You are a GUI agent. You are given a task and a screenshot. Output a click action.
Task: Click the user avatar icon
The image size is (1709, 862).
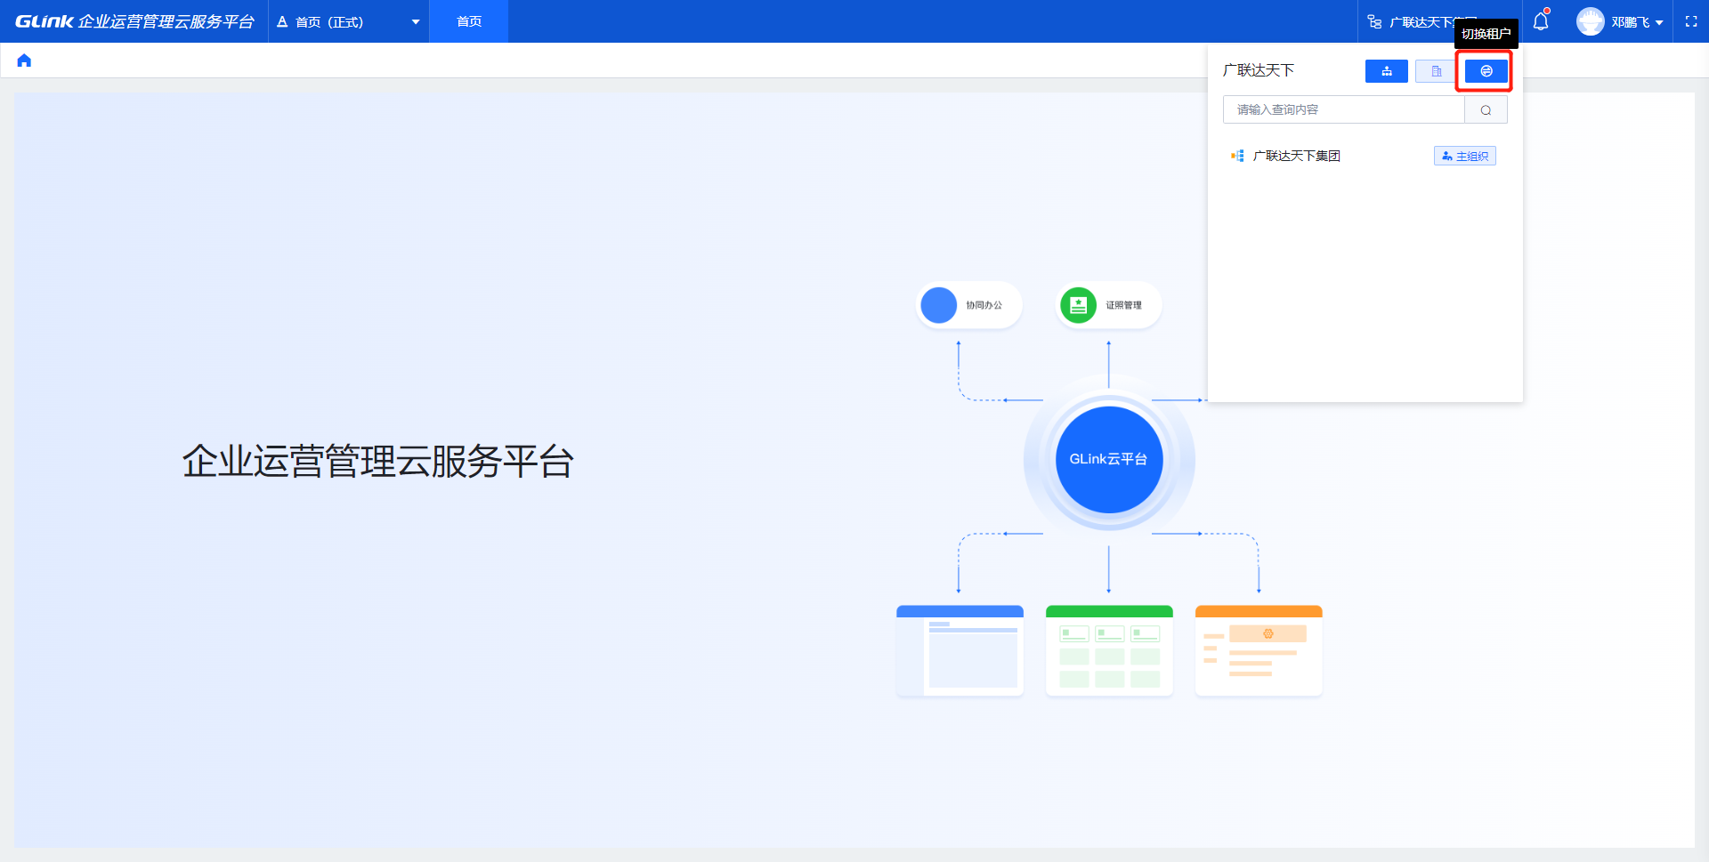[x=1591, y=21]
